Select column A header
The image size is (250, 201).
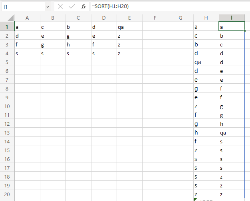pyautogui.click(x=27, y=18)
